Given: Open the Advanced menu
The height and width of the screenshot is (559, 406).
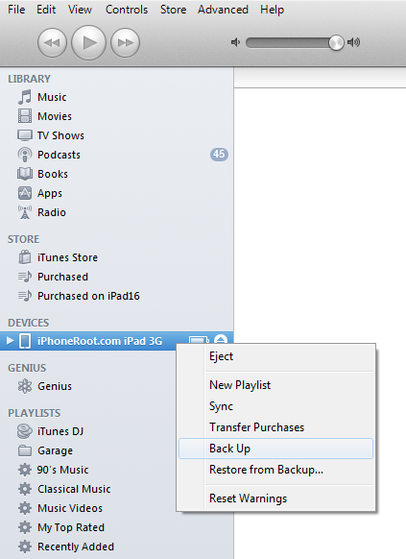Looking at the screenshot, I should [x=223, y=10].
